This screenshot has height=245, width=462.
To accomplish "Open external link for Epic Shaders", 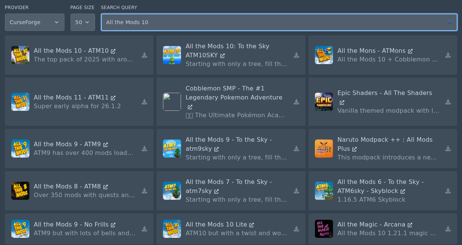I will (342, 103).
